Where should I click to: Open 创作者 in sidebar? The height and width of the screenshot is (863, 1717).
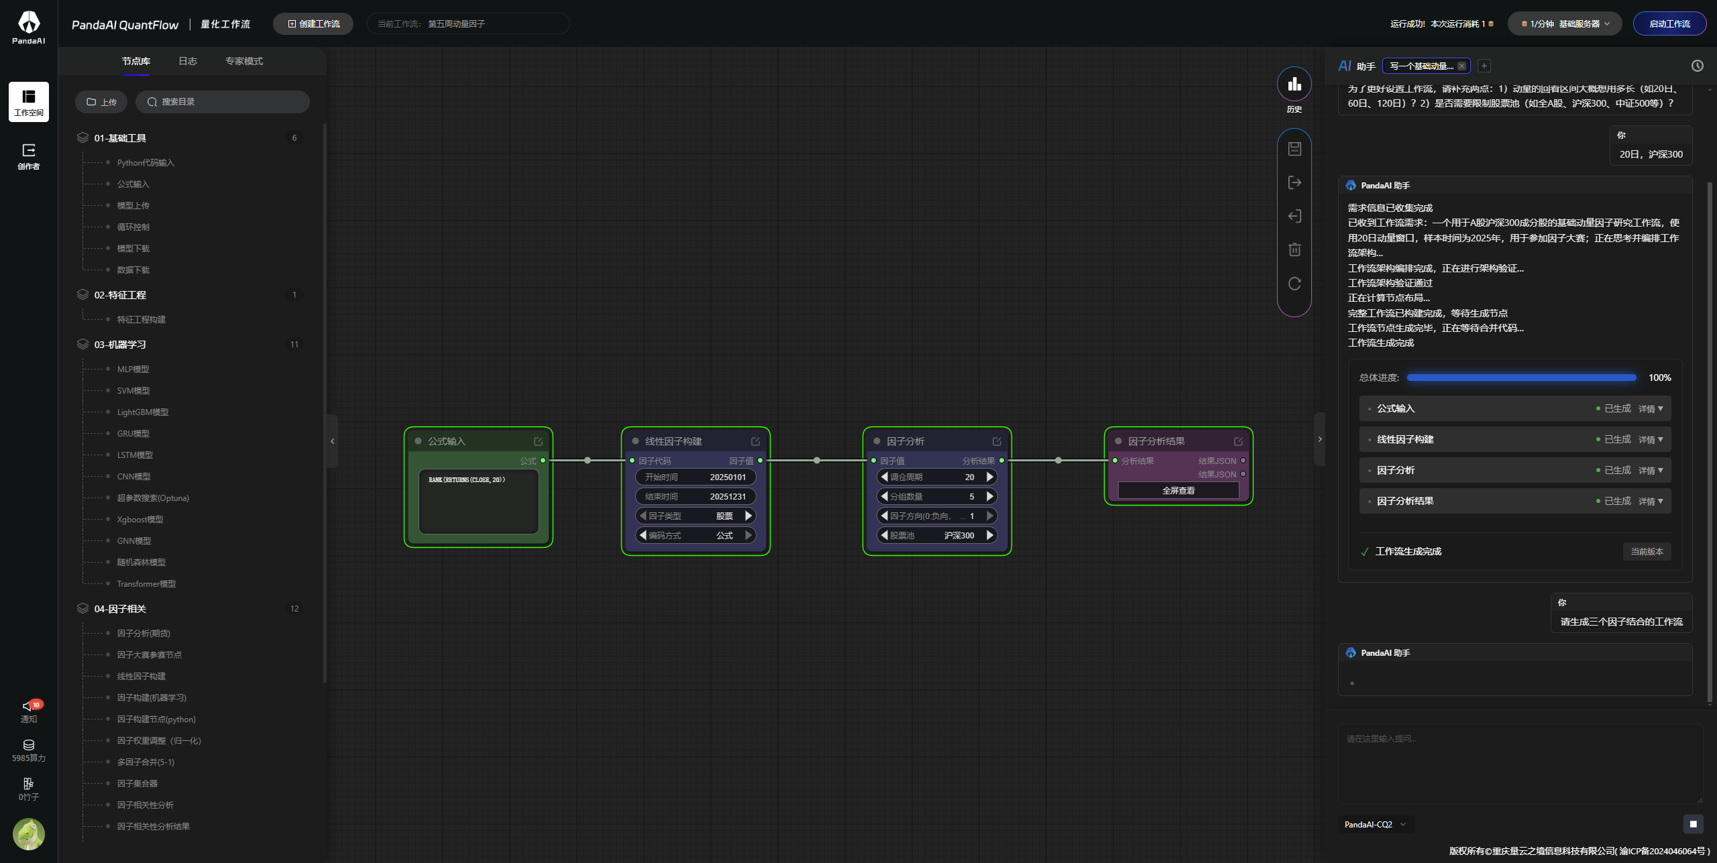tap(29, 156)
